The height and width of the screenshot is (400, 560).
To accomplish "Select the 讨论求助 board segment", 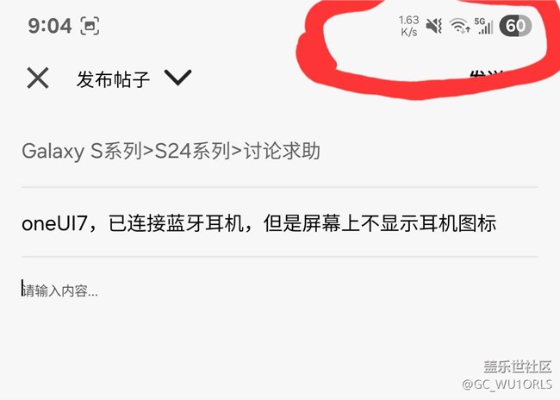I will (282, 151).
